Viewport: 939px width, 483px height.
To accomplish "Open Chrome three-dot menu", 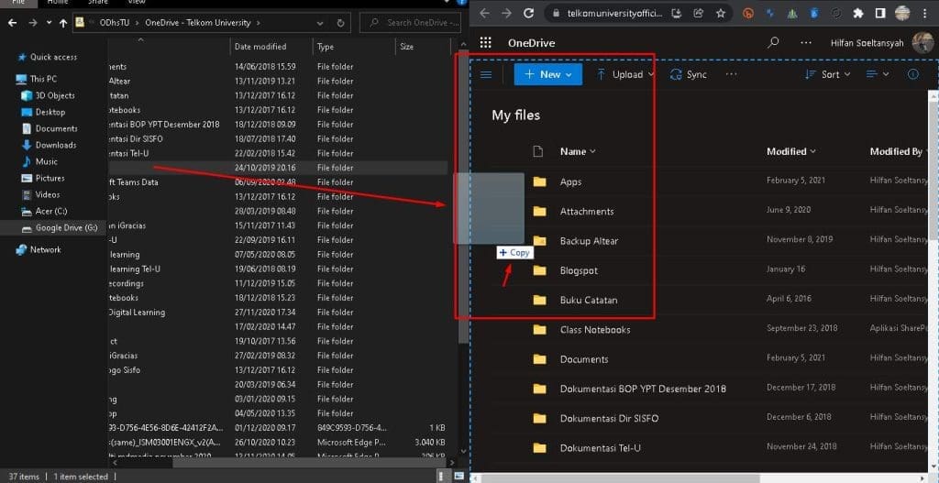I will [x=925, y=13].
